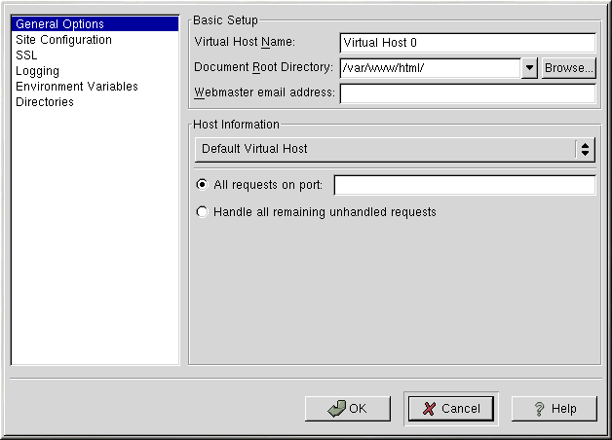Select Handle all remaining unhandled requests

(x=203, y=211)
